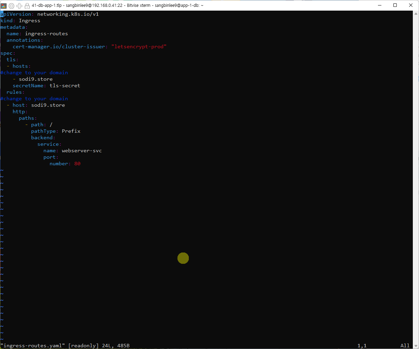Click '[readonly]' in the vim status line

(x=83, y=346)
